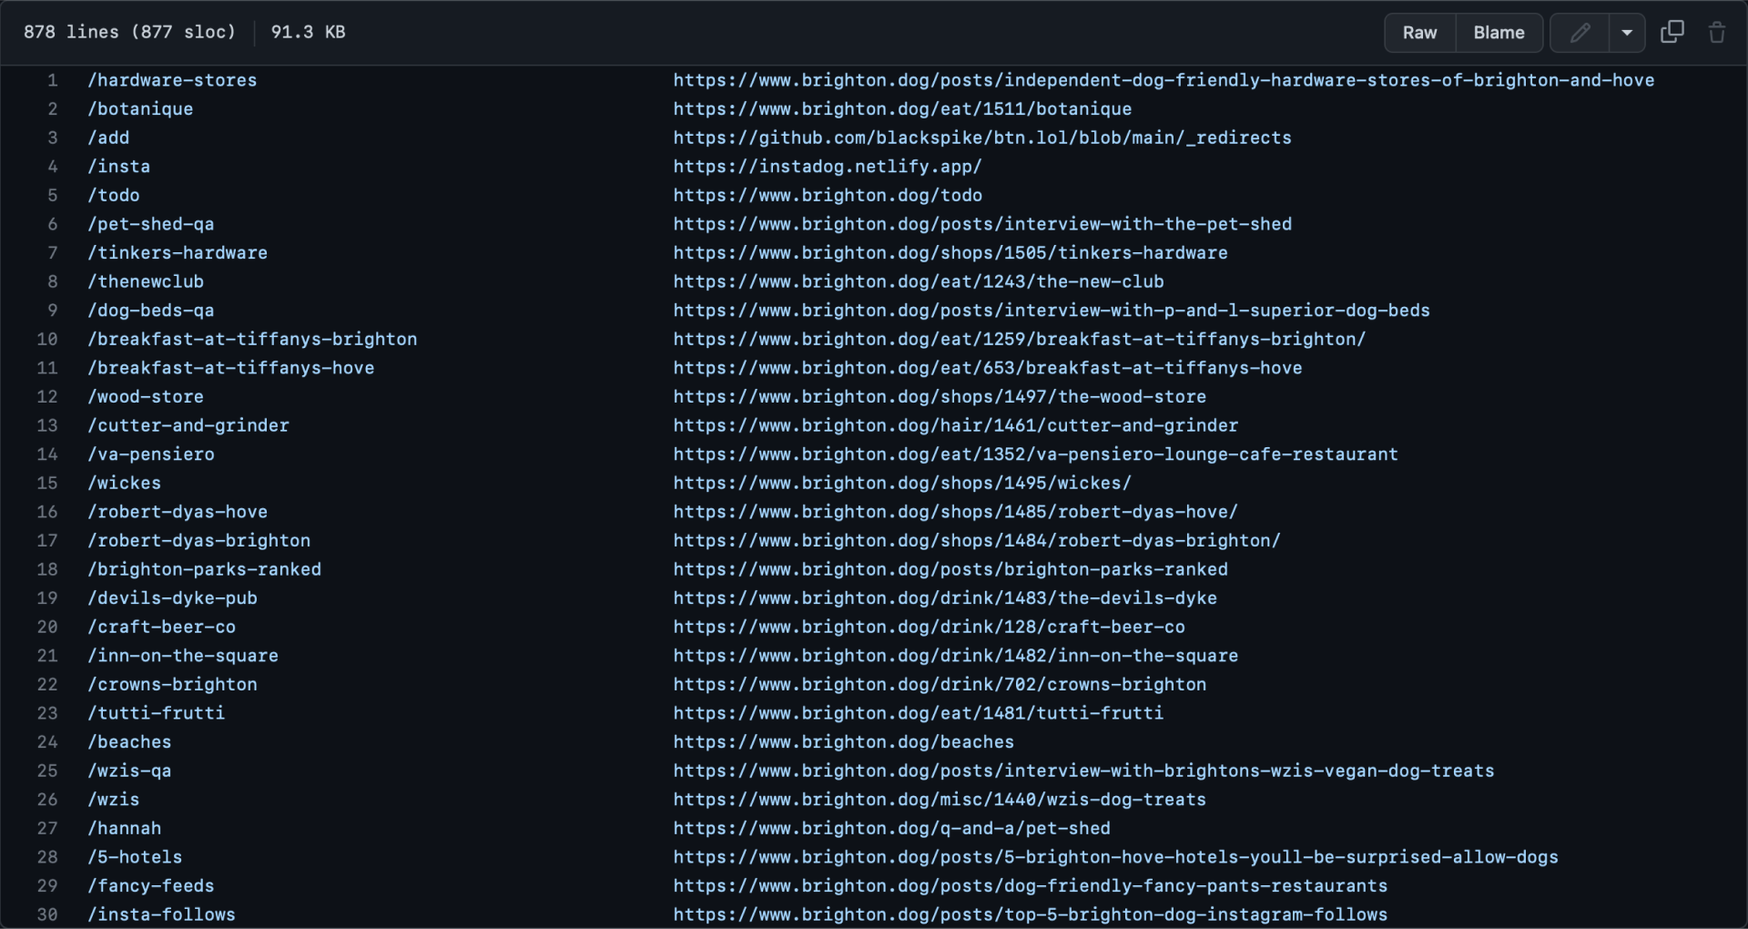Image resolution: width=1748 pixels, height=929 pixels.
Task: Select line number 30
Action: click(46, 914)
